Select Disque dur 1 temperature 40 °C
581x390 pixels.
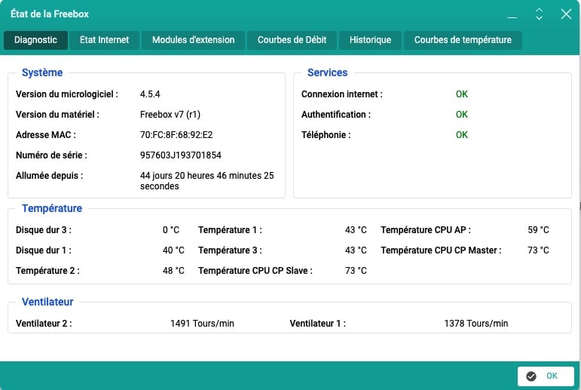(173, 250)
